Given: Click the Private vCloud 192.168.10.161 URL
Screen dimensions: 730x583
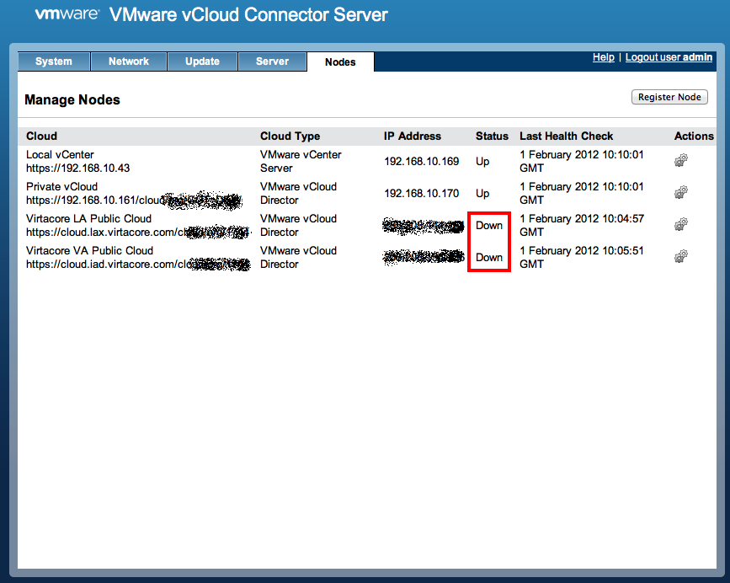Looking at the screenshot, I should click(134, 201).
